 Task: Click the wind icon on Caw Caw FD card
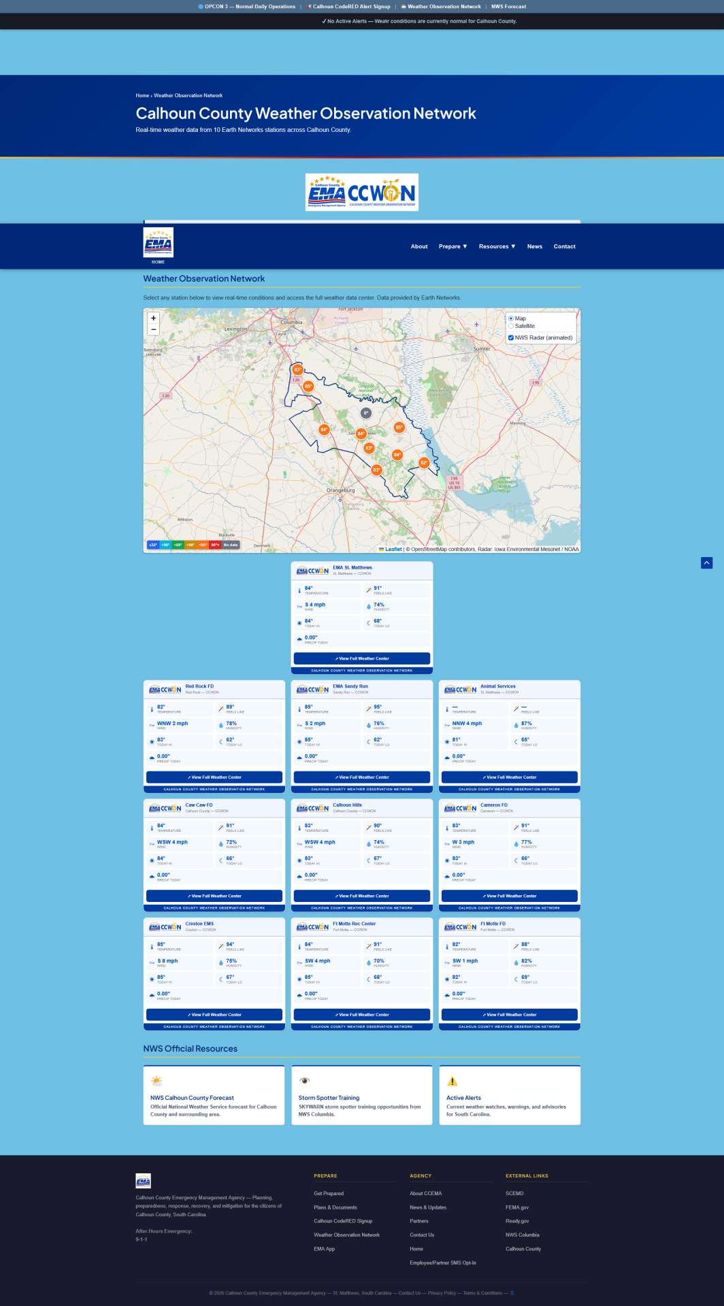click(152, 844)
